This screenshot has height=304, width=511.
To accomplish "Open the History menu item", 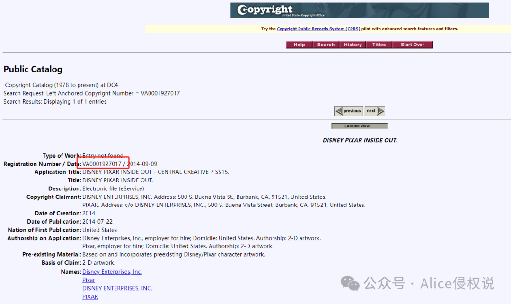I will point(352,45).
